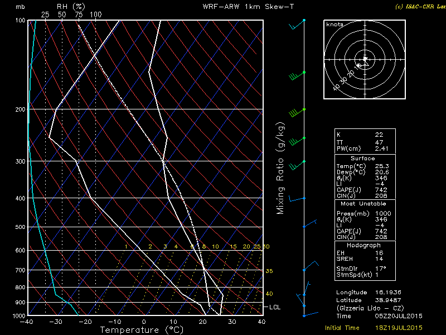Click the Press(mb) value 1000
The image size is (446, 335).
click(383, 213)
